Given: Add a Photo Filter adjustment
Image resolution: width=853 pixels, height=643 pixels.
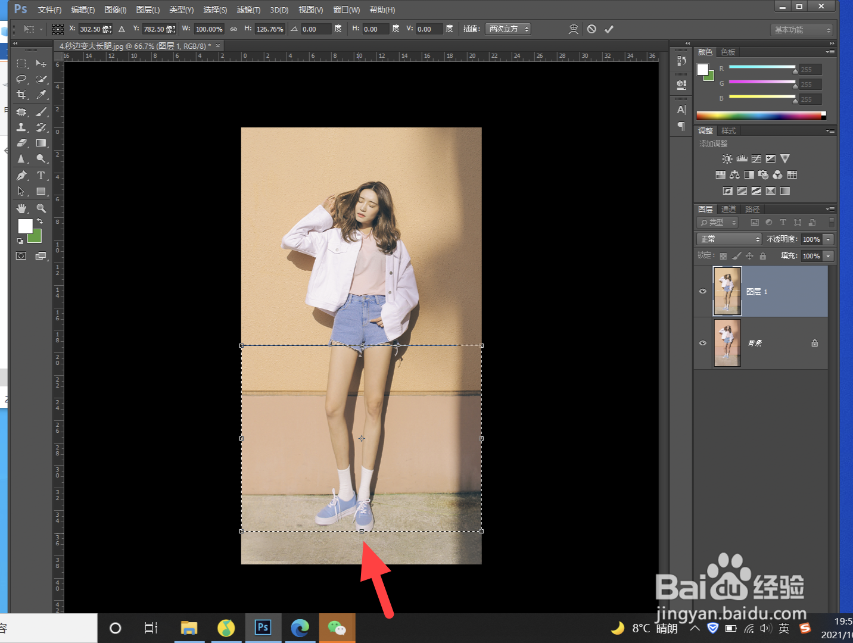Looking at the screenshot, I should coord(763,175).
